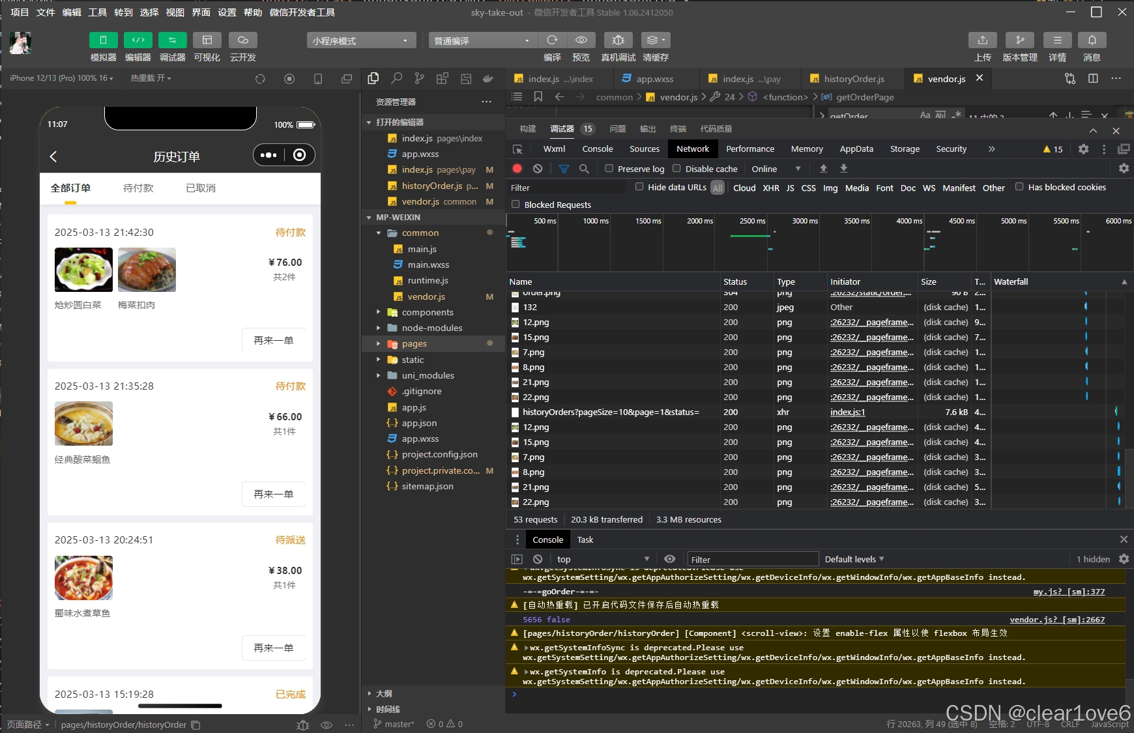Screen dimensions: 1134x733
Task: Click 再来一单 for the 21:42:30 order
Action: pos(273,340)
